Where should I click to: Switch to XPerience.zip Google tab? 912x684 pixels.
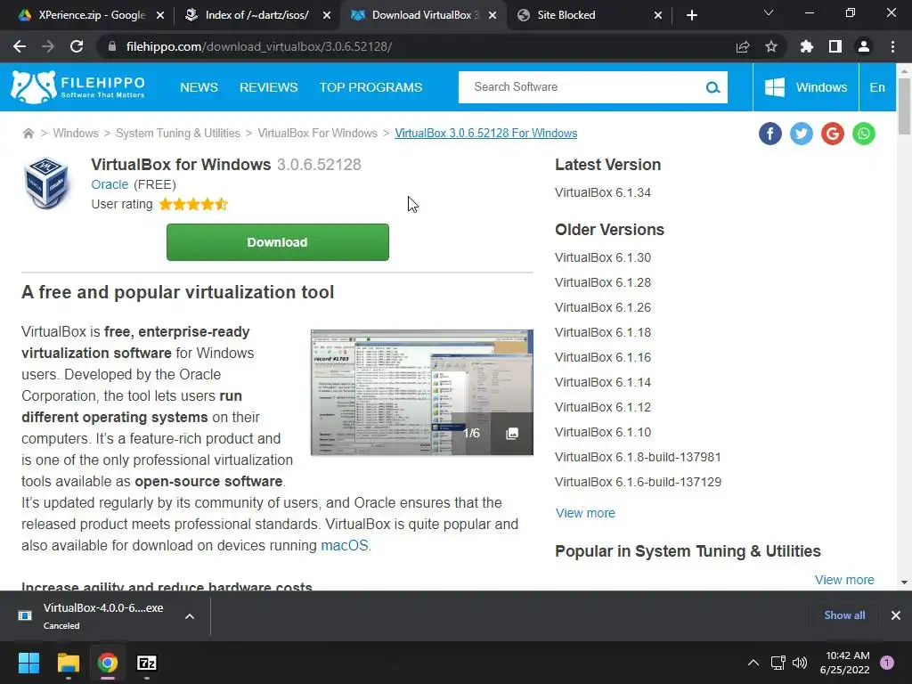92,15
